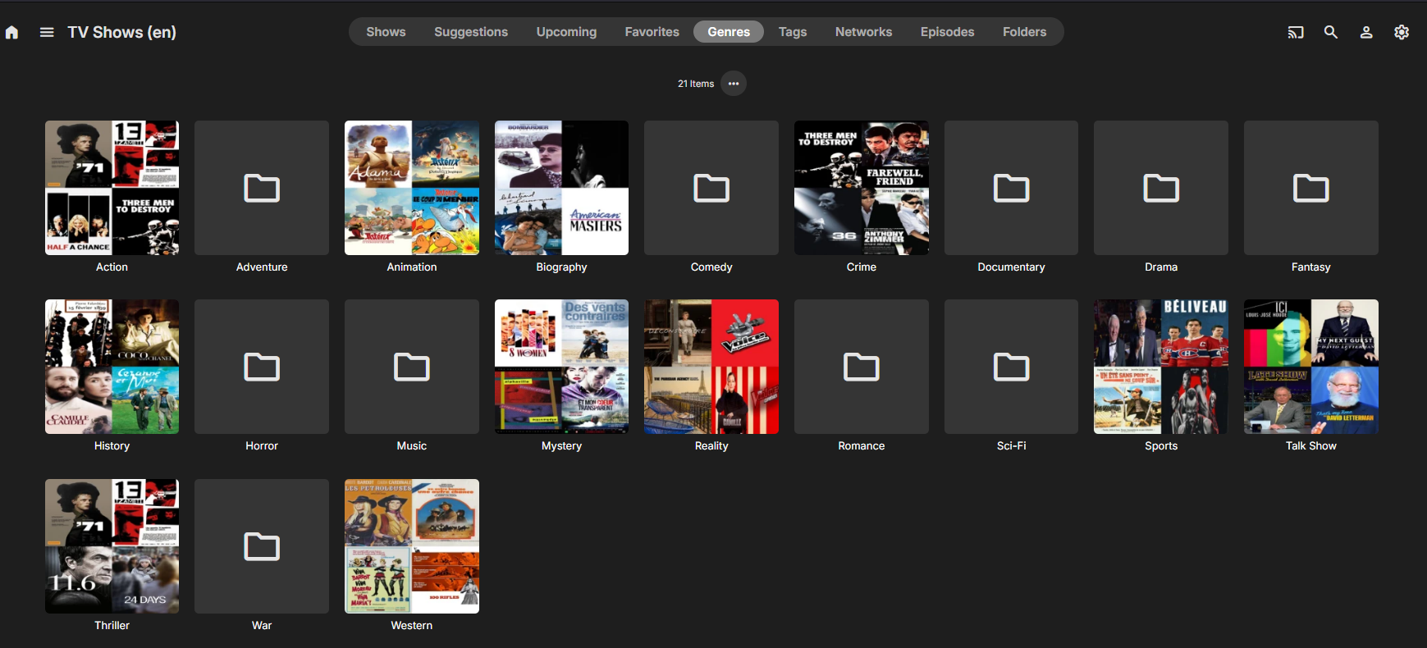Open the Thriller genre poster collage
Screen dimensions: 1427x648
112,546
